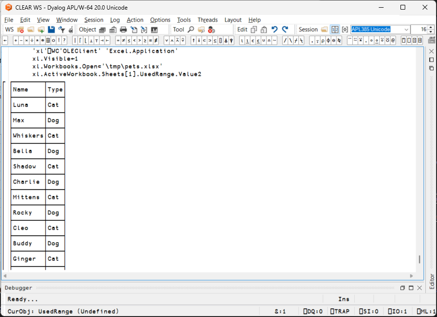The image size is (437, 317).
Task: Click the xl.Visible←1 line
Action: [x=55, y=59]
